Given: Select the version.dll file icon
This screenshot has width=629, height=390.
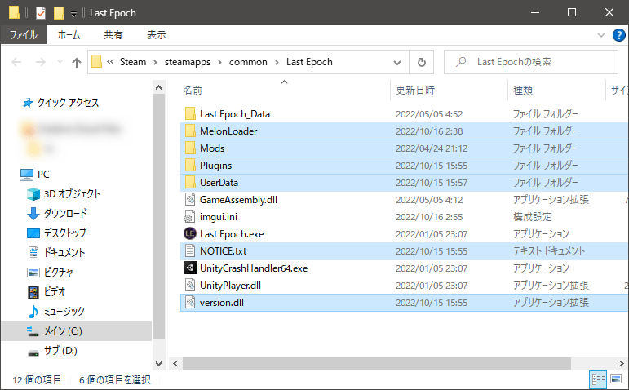Looking at the screenshot, I should point(190,303).
